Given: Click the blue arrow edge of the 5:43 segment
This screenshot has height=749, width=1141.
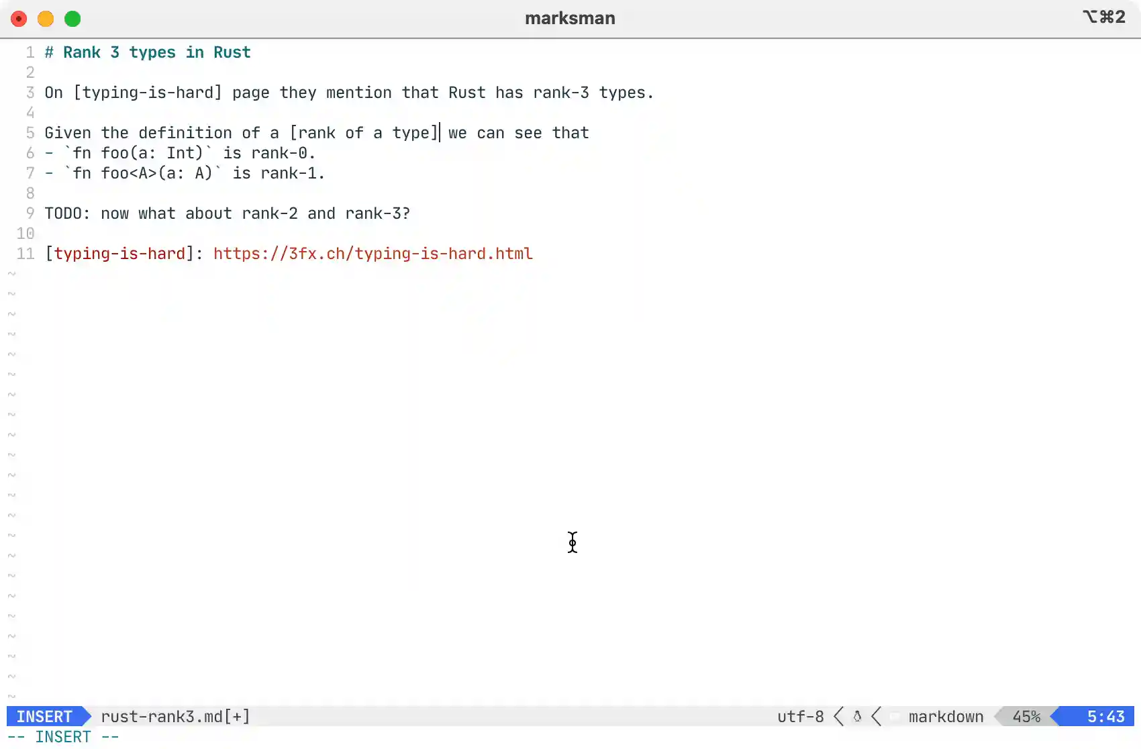Looking at the screenshot, I should [1055, 717].
